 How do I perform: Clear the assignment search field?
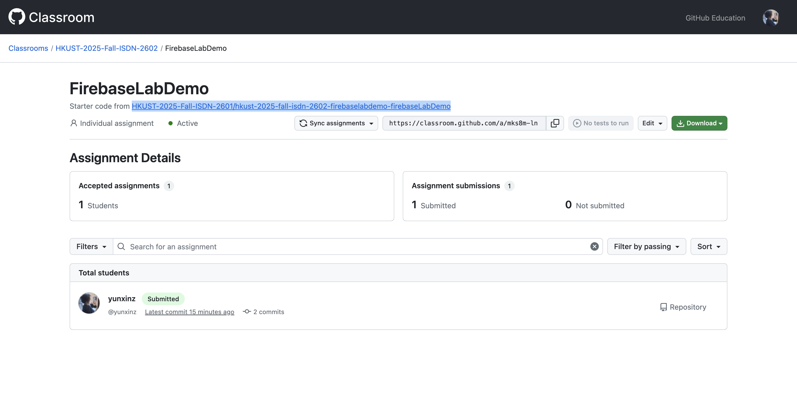point(594,246)
